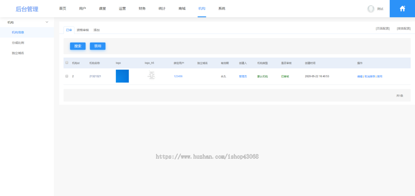
Task: Click the 搜索 button
Action: (78, 46)
